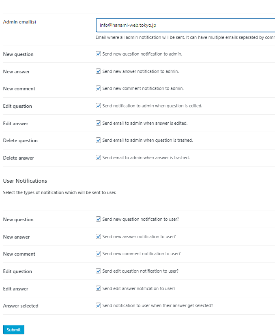Disable new comment notification to user checkbox
Screen dimensions: 275x335
pyautogui.click(x=99, y=254)
